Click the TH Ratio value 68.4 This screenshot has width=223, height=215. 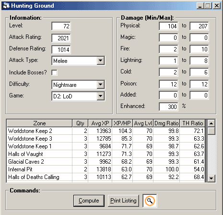click(199, 177)
